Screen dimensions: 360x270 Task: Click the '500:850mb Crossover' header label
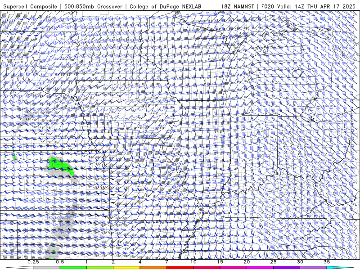click(94, 6)
